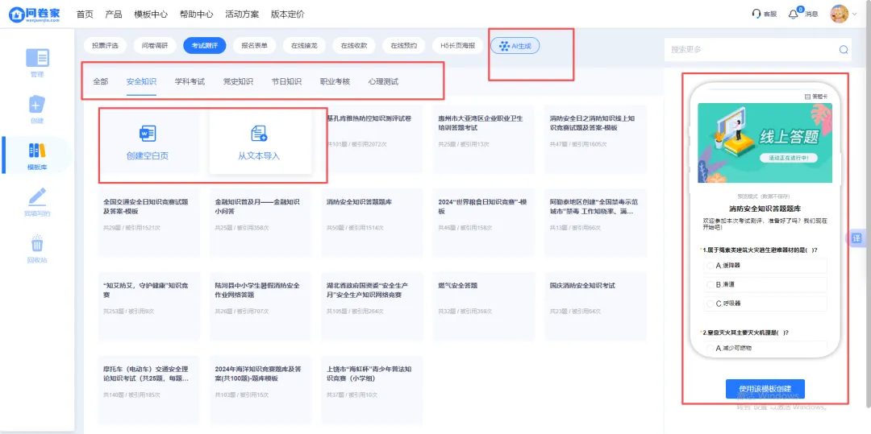Open 帮助中心 in top navigation

click(196, 14)
